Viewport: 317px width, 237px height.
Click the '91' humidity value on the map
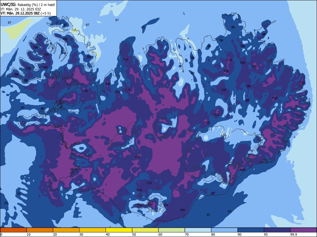tap(143, 27)
